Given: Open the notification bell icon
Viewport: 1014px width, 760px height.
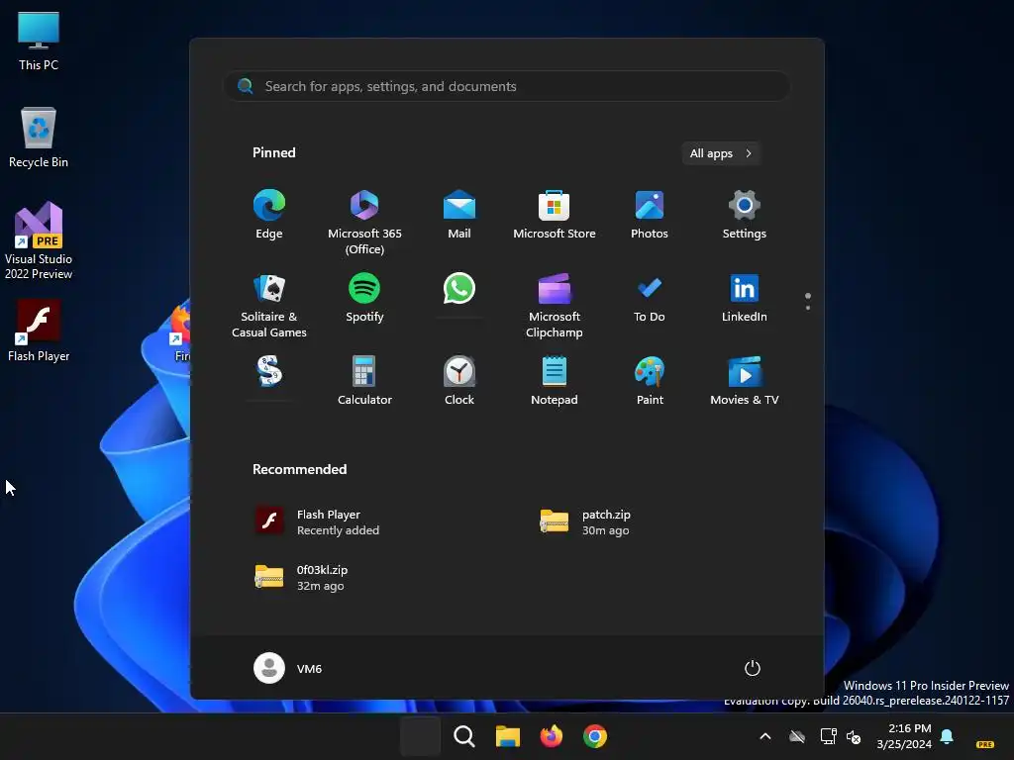Looking at the screenshot, I should coord(947,736).
